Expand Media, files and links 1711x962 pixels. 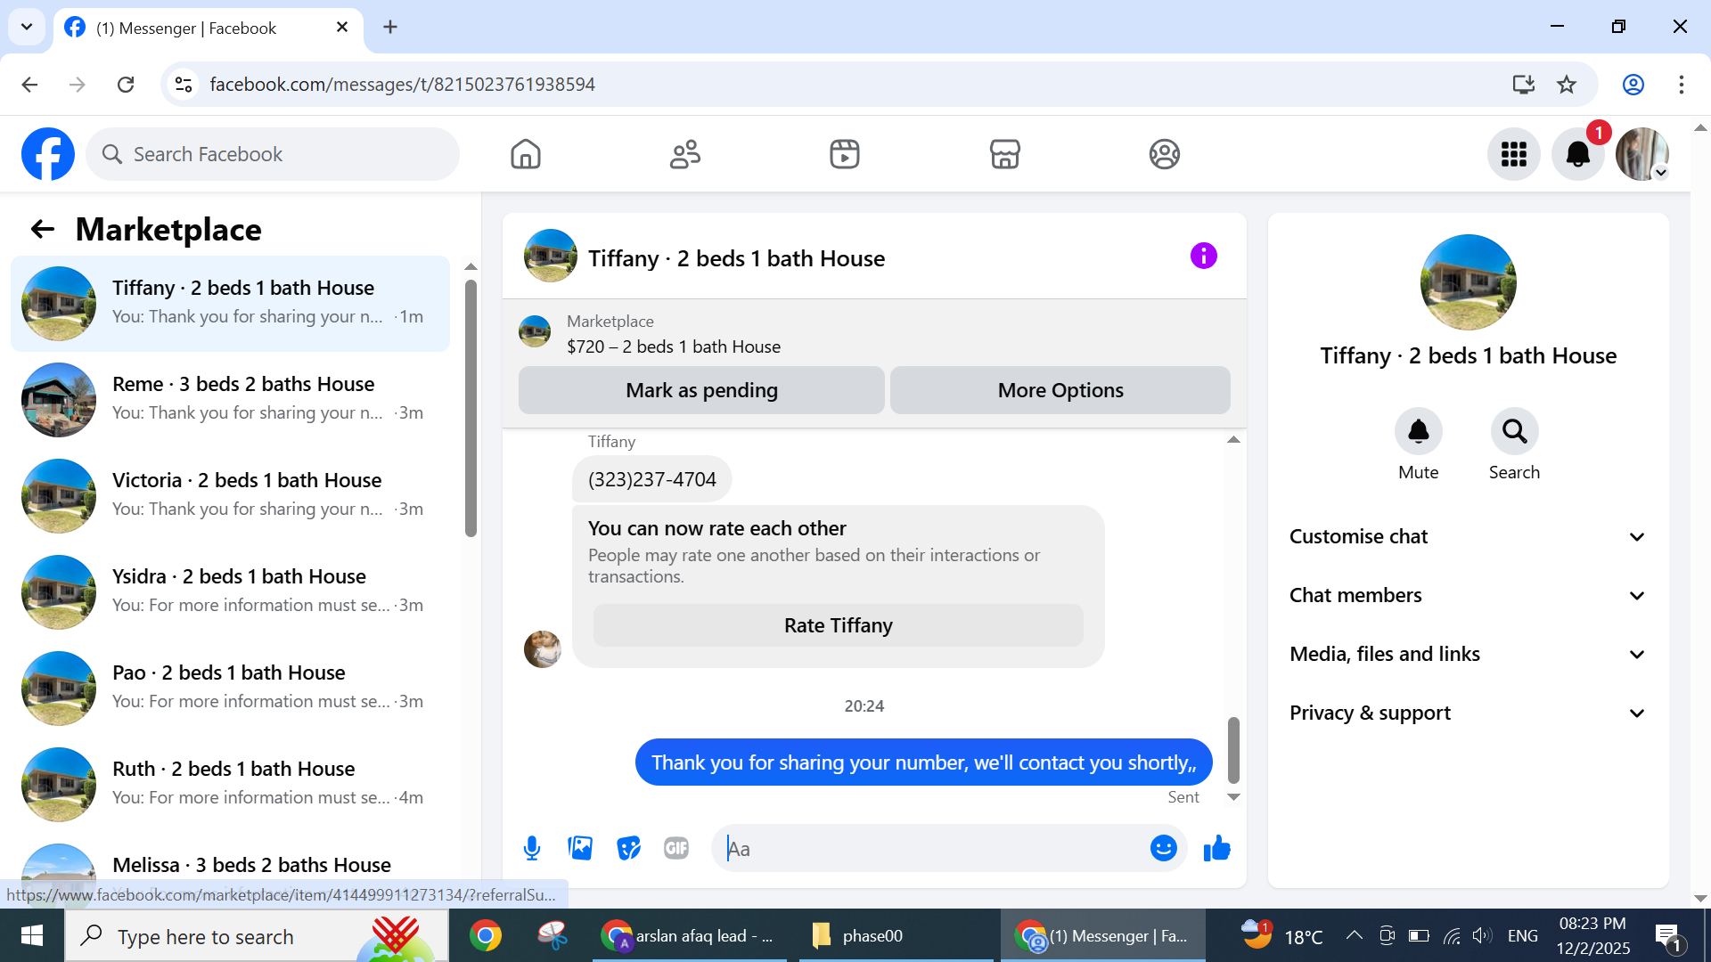pyautogui.click(x=1467, y=654)
